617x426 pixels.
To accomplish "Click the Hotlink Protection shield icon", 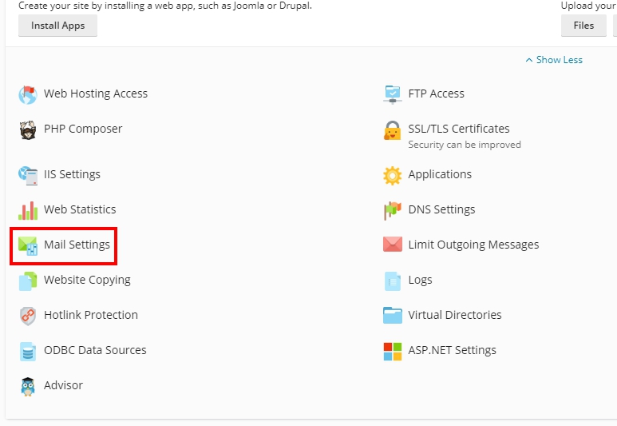I will 28,316.
